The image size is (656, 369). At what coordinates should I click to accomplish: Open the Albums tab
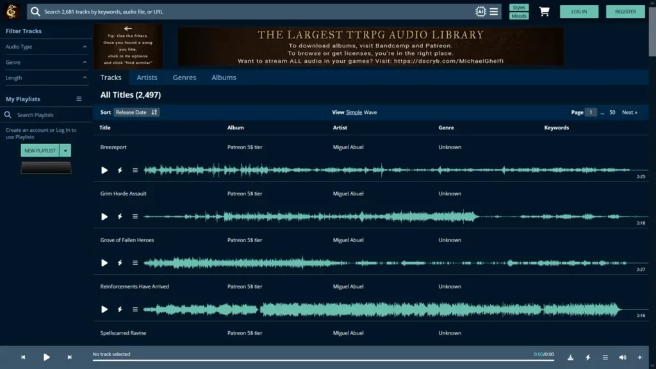pyautogui.click(x=224, y=77)
